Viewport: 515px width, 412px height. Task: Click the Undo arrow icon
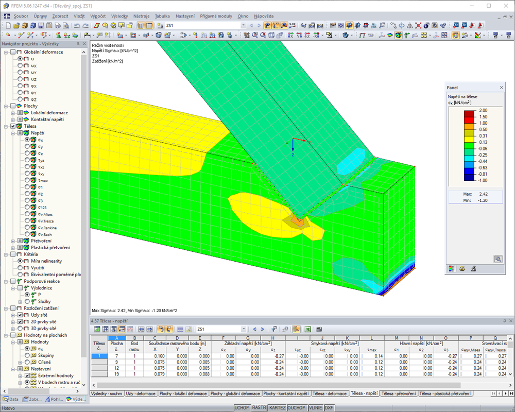(77, 25)
